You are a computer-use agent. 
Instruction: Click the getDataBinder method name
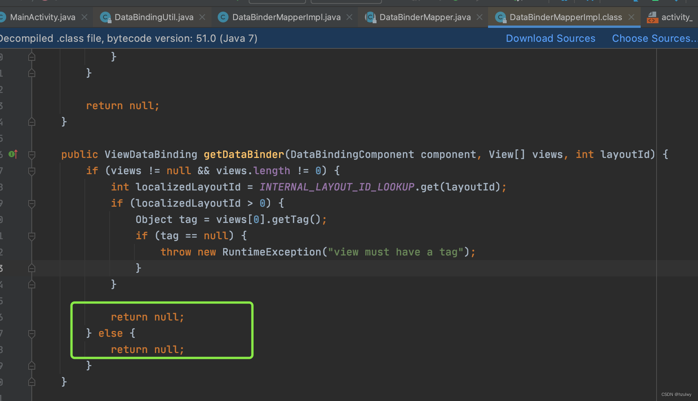(x=244, y=154)
